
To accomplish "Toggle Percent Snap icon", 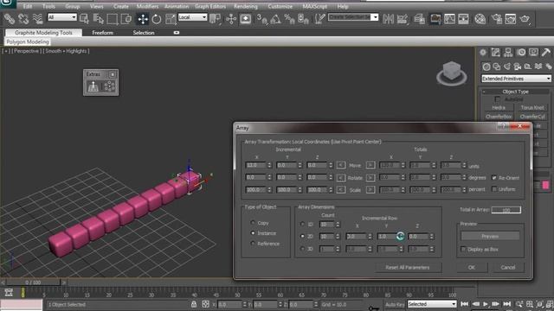I will [289, 19].
